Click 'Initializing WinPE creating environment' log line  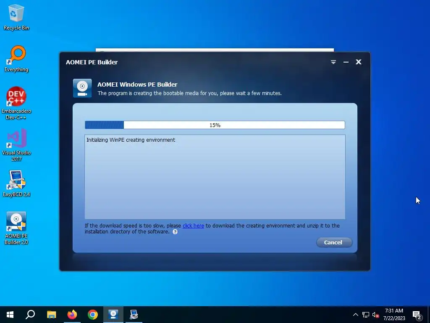131,140
